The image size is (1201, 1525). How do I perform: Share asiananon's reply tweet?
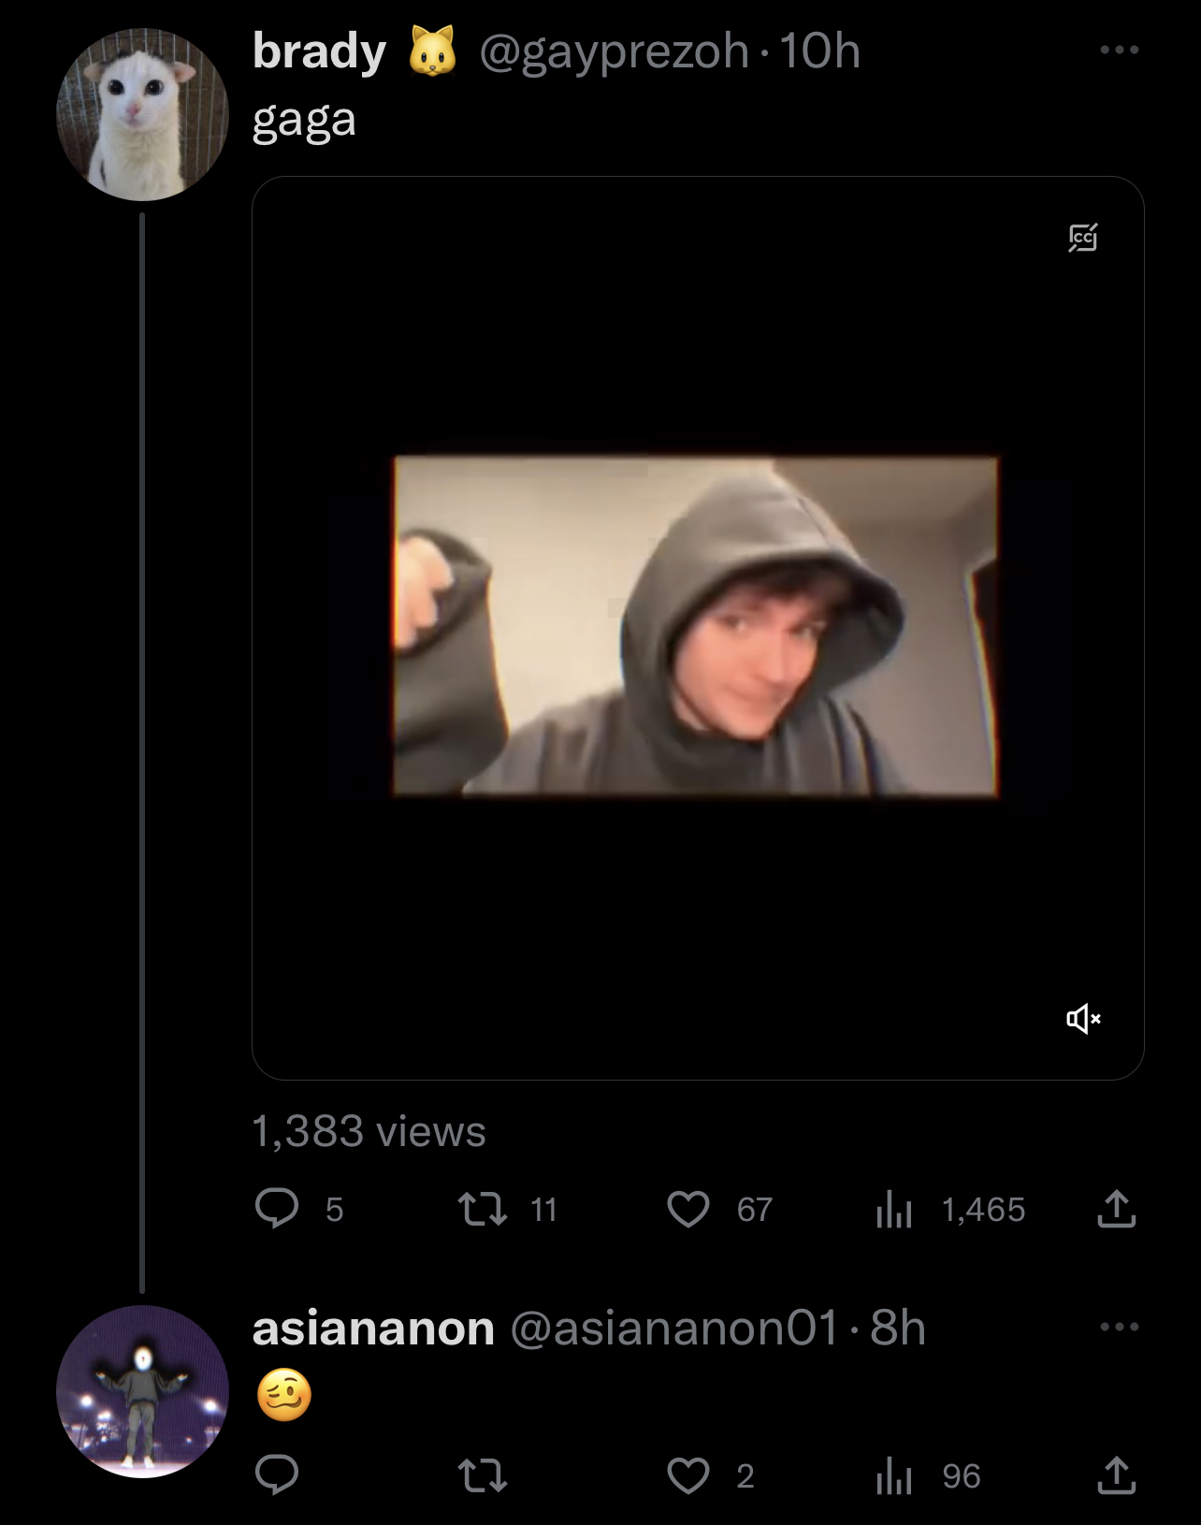click(1116, 1475)
